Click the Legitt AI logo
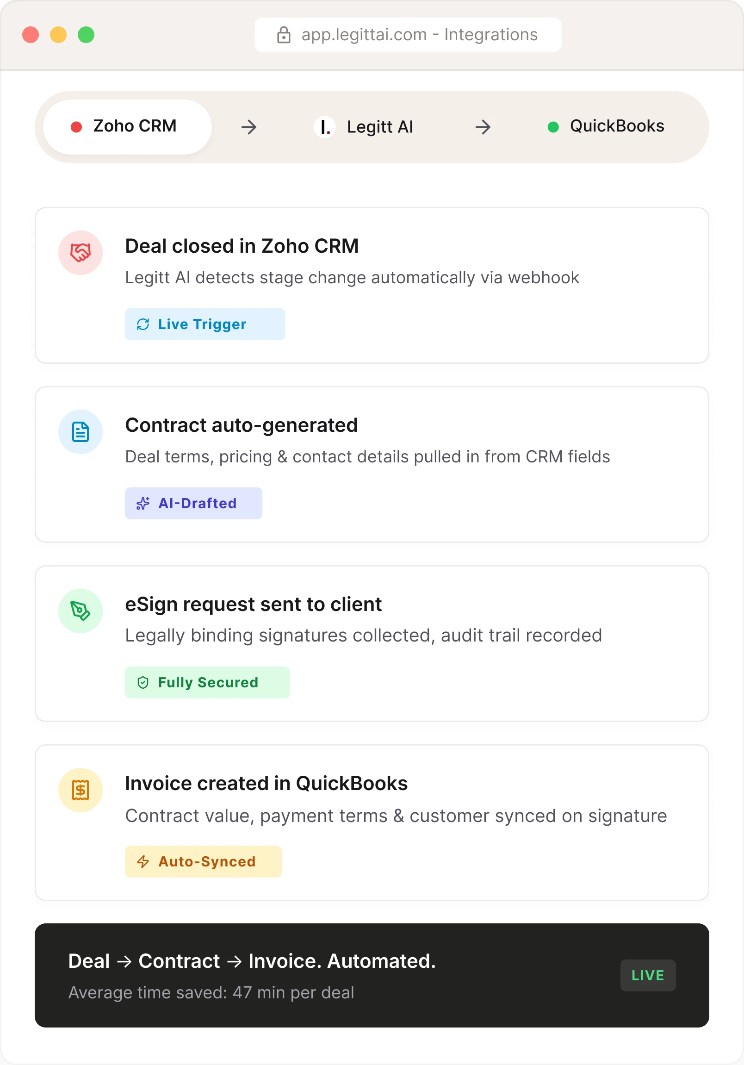This screenshot has height=1065, width=744. pyautogui.click(x=325, y=126)
